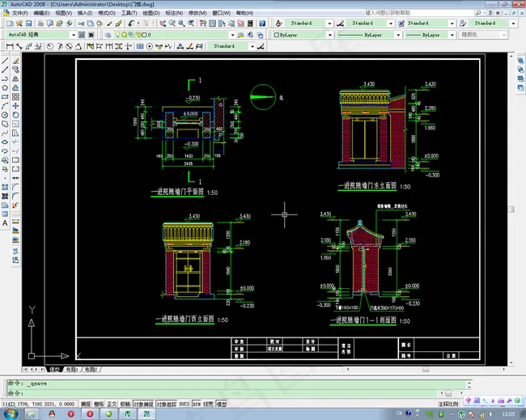This screenshot has height=420, width=526.
Task: Toggle DYN dynamic input in status bar
Action: coord(197,405)
